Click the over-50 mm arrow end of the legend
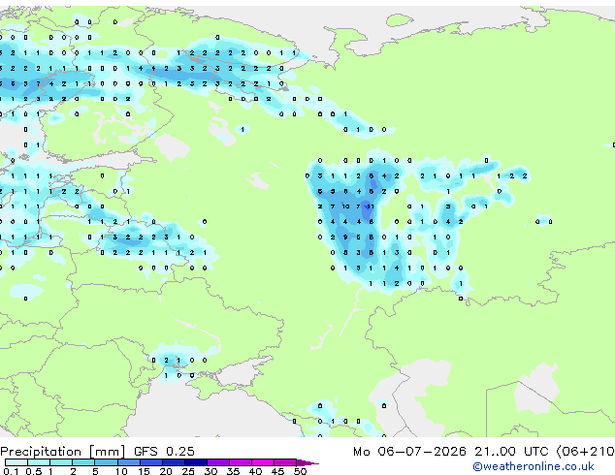The height and width of the screenshot is (475, 615). point(307,462)
